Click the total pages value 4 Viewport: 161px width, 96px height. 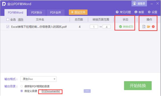79,27
